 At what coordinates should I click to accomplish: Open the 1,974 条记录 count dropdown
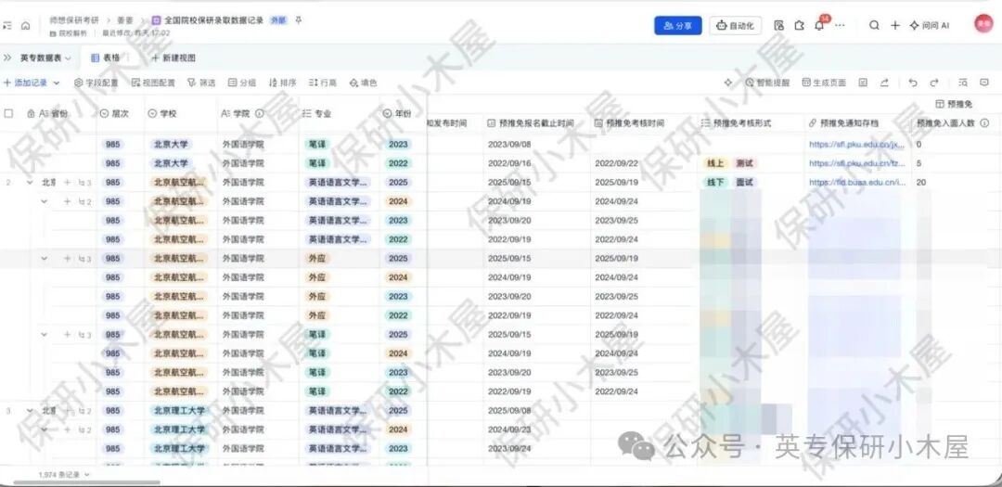[x=64, y=475]
